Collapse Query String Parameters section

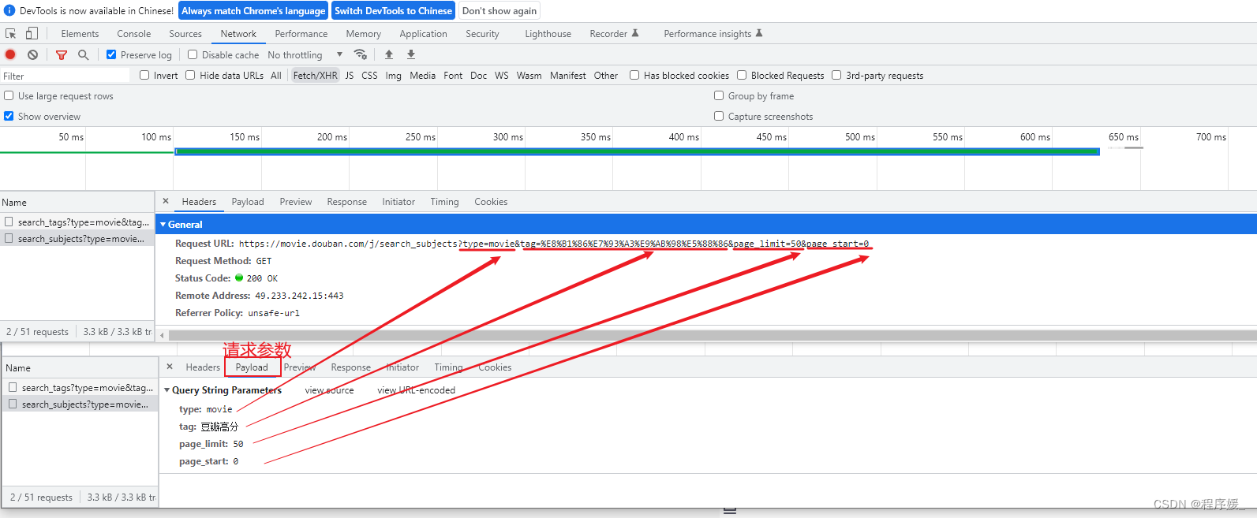click(x=167, y=390)
